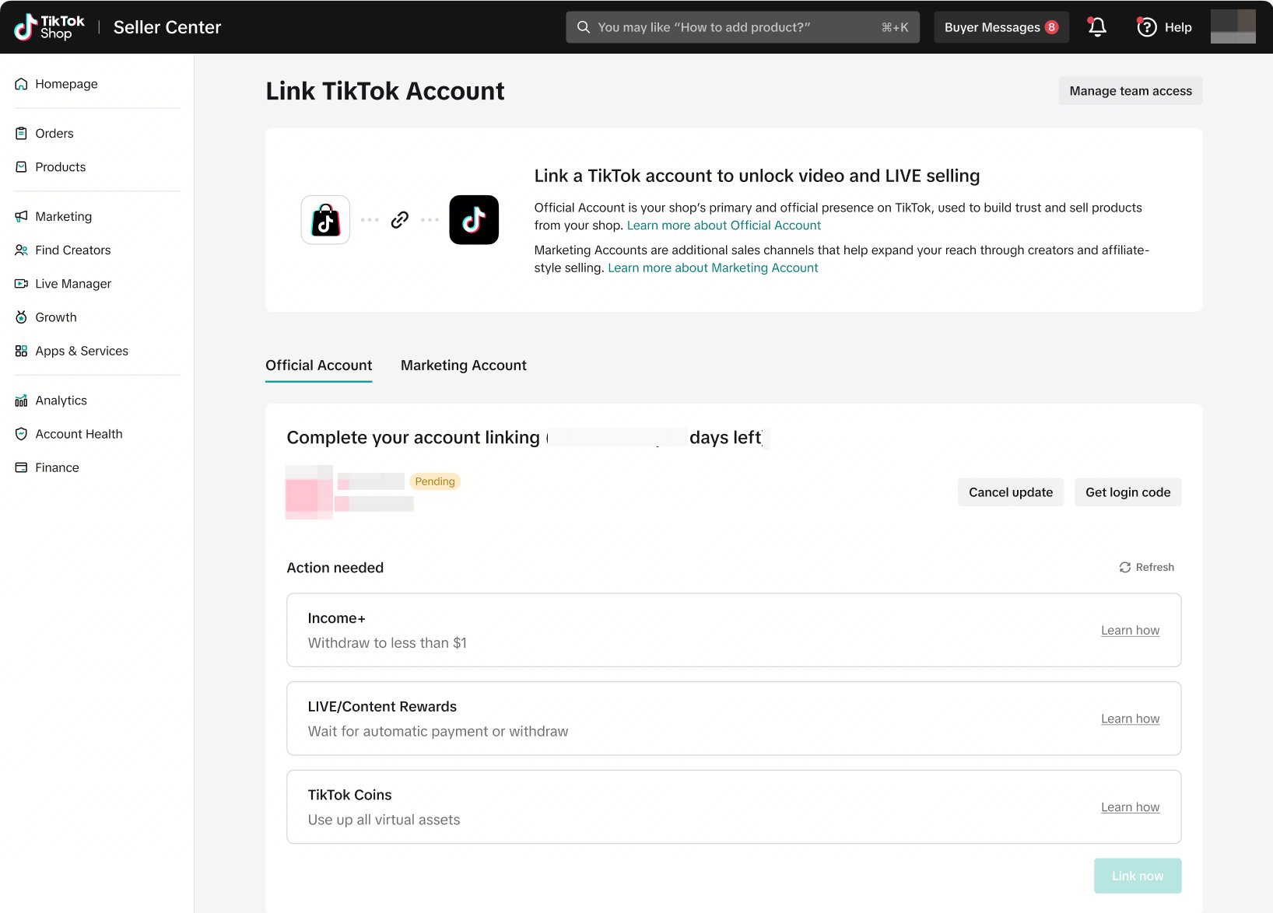Click the Finance card icon

pos(21,467)
